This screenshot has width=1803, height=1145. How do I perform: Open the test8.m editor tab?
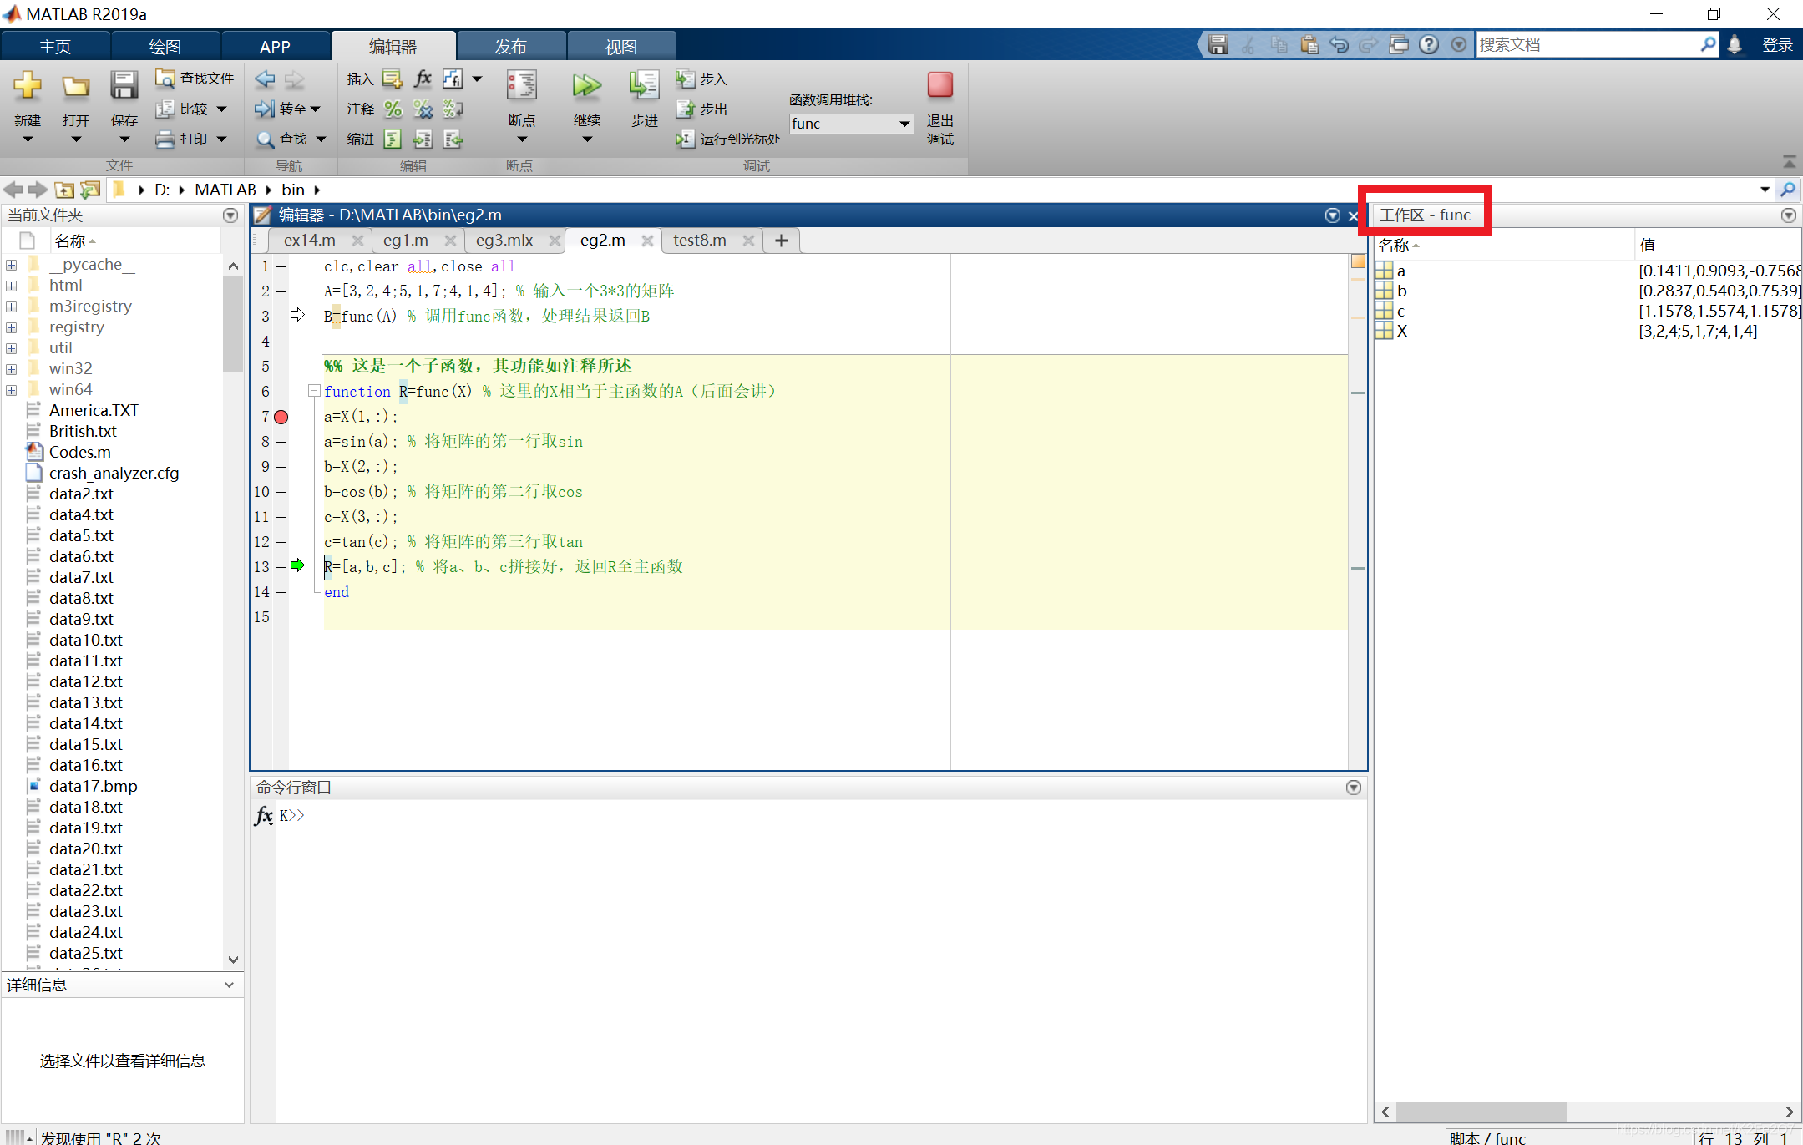click(699, 241)
